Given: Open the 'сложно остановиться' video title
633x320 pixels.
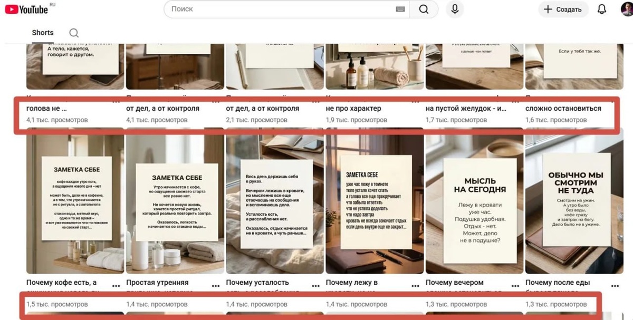Looking at the screenshot, I should [x=563, y=109].
